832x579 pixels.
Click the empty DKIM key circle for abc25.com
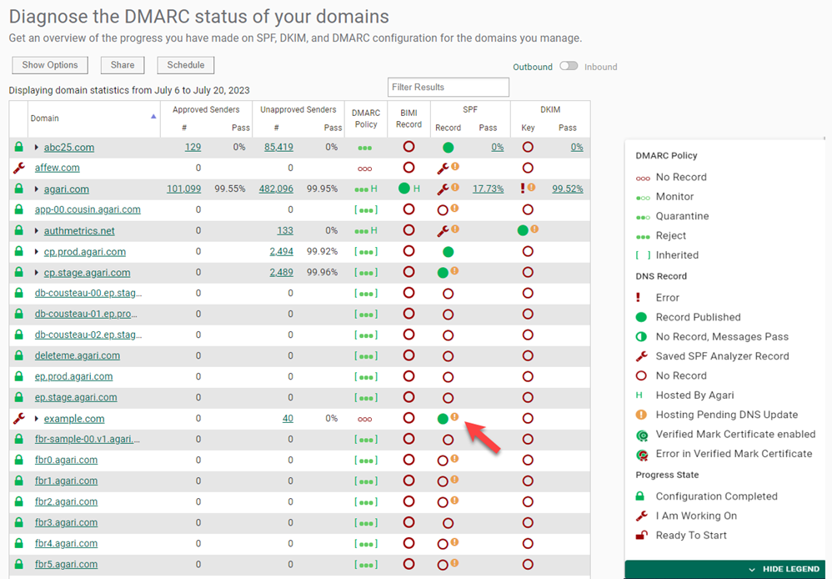pyautogui.click(x=528, y=147)
